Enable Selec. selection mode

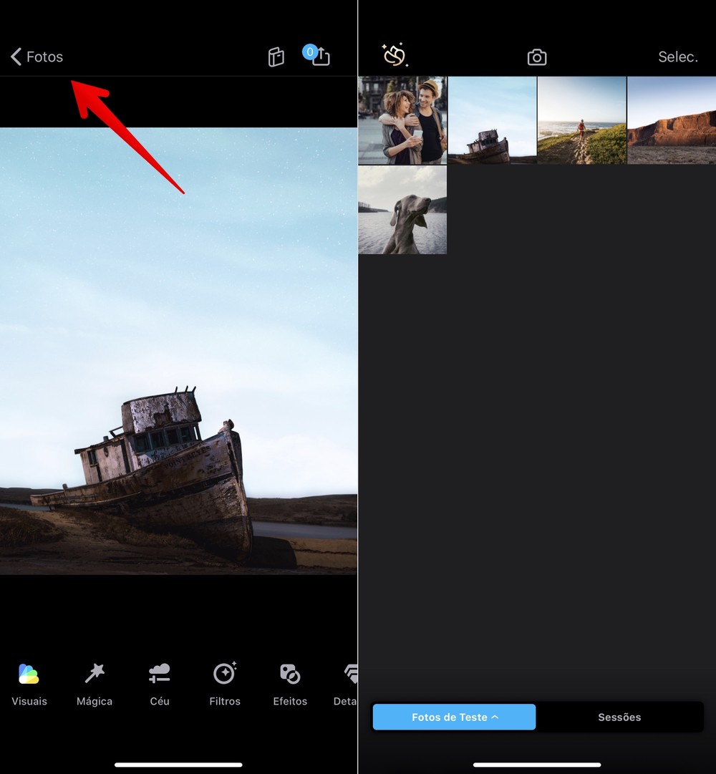click(x=677, y=57)
